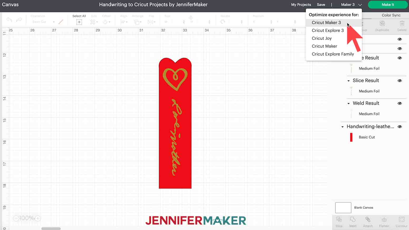Select Cricut Explore Family option

(334, 54)
